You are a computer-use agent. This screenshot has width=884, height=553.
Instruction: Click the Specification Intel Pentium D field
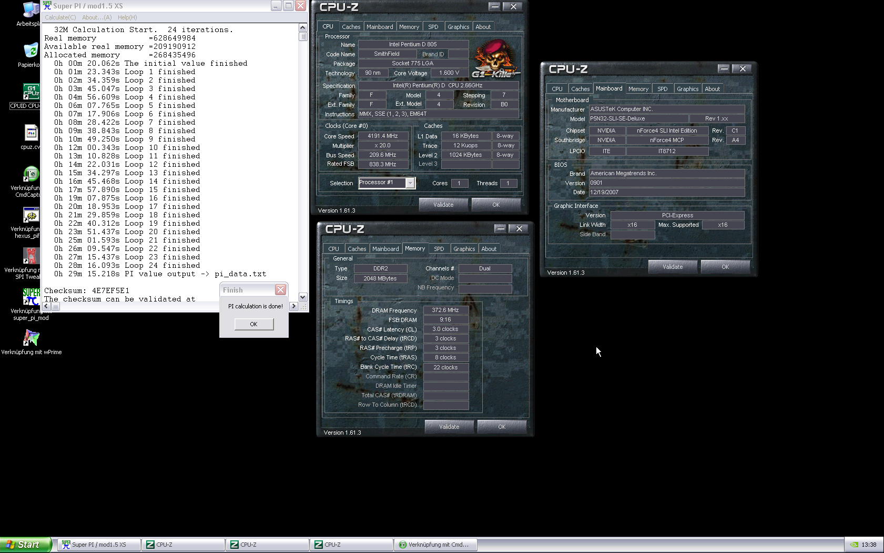click(438, 85)
